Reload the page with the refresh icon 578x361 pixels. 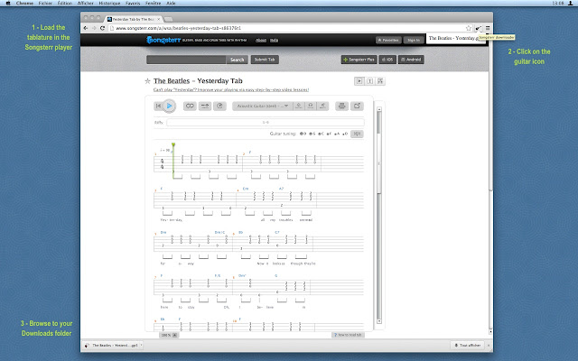click(x=102, y=28)
